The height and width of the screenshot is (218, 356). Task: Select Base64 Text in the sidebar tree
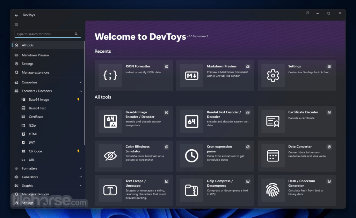(48, 108)
